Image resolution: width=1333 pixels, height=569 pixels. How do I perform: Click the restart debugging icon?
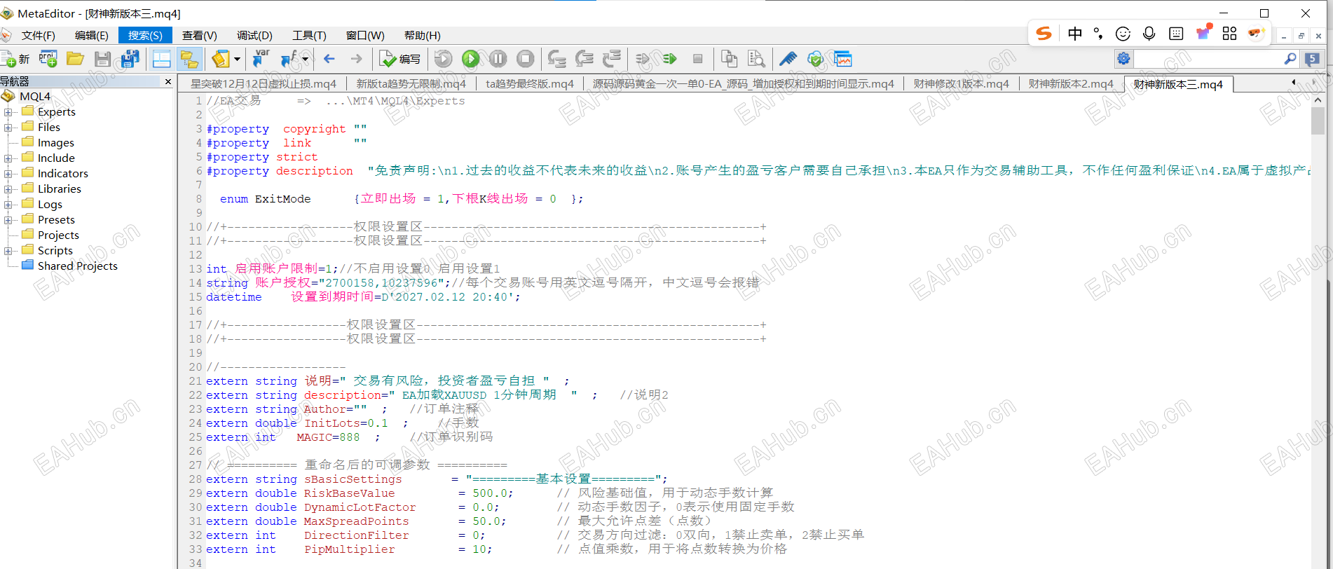click(444, 60)
